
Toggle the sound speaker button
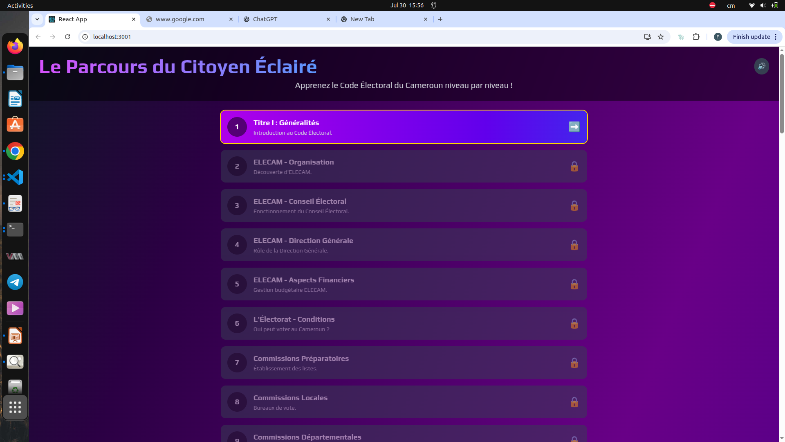tap(761, 66)
